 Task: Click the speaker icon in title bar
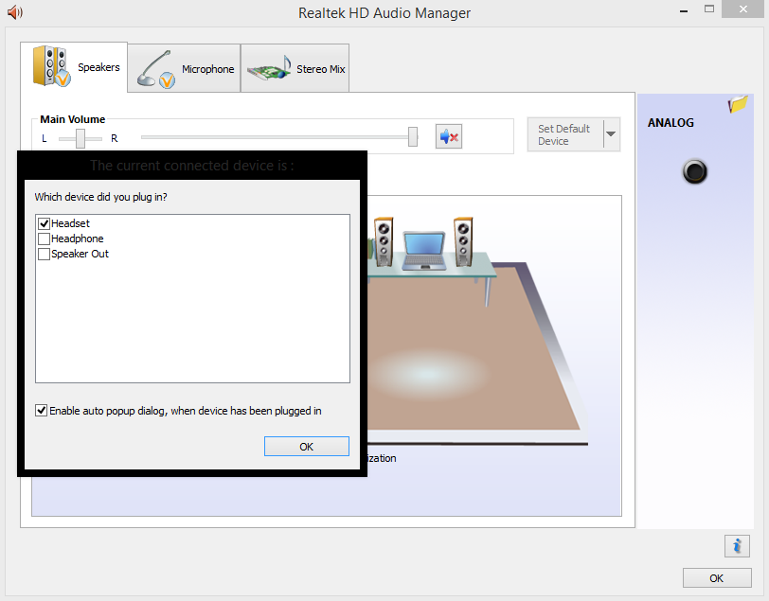point(15,12)
